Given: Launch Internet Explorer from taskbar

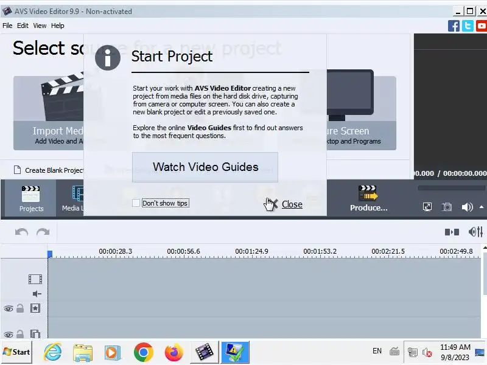Looking at the screenshot, I should 52,352.
